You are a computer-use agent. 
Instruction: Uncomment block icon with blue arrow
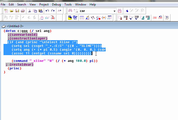pyautogui.click(x=160, y=18)
